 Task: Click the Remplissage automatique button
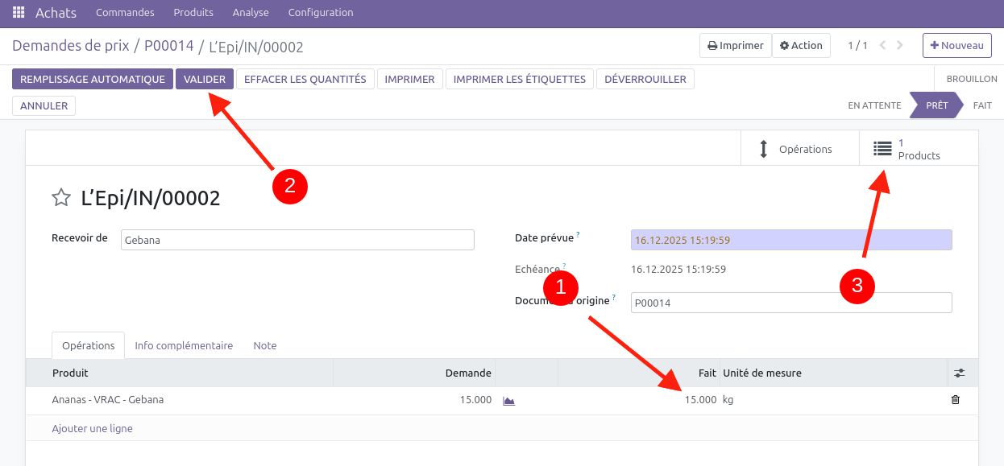[92, 79]
